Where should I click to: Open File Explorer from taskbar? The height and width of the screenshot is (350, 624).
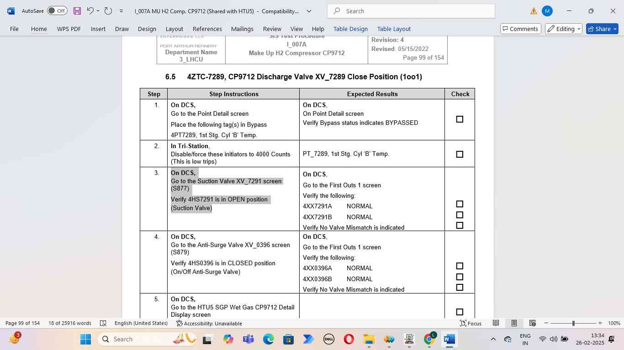tap(369, 339)
